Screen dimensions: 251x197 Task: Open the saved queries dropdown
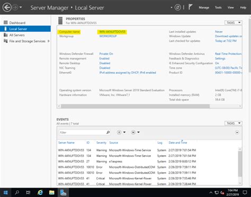pyautogui.click(x=135, y=132)
